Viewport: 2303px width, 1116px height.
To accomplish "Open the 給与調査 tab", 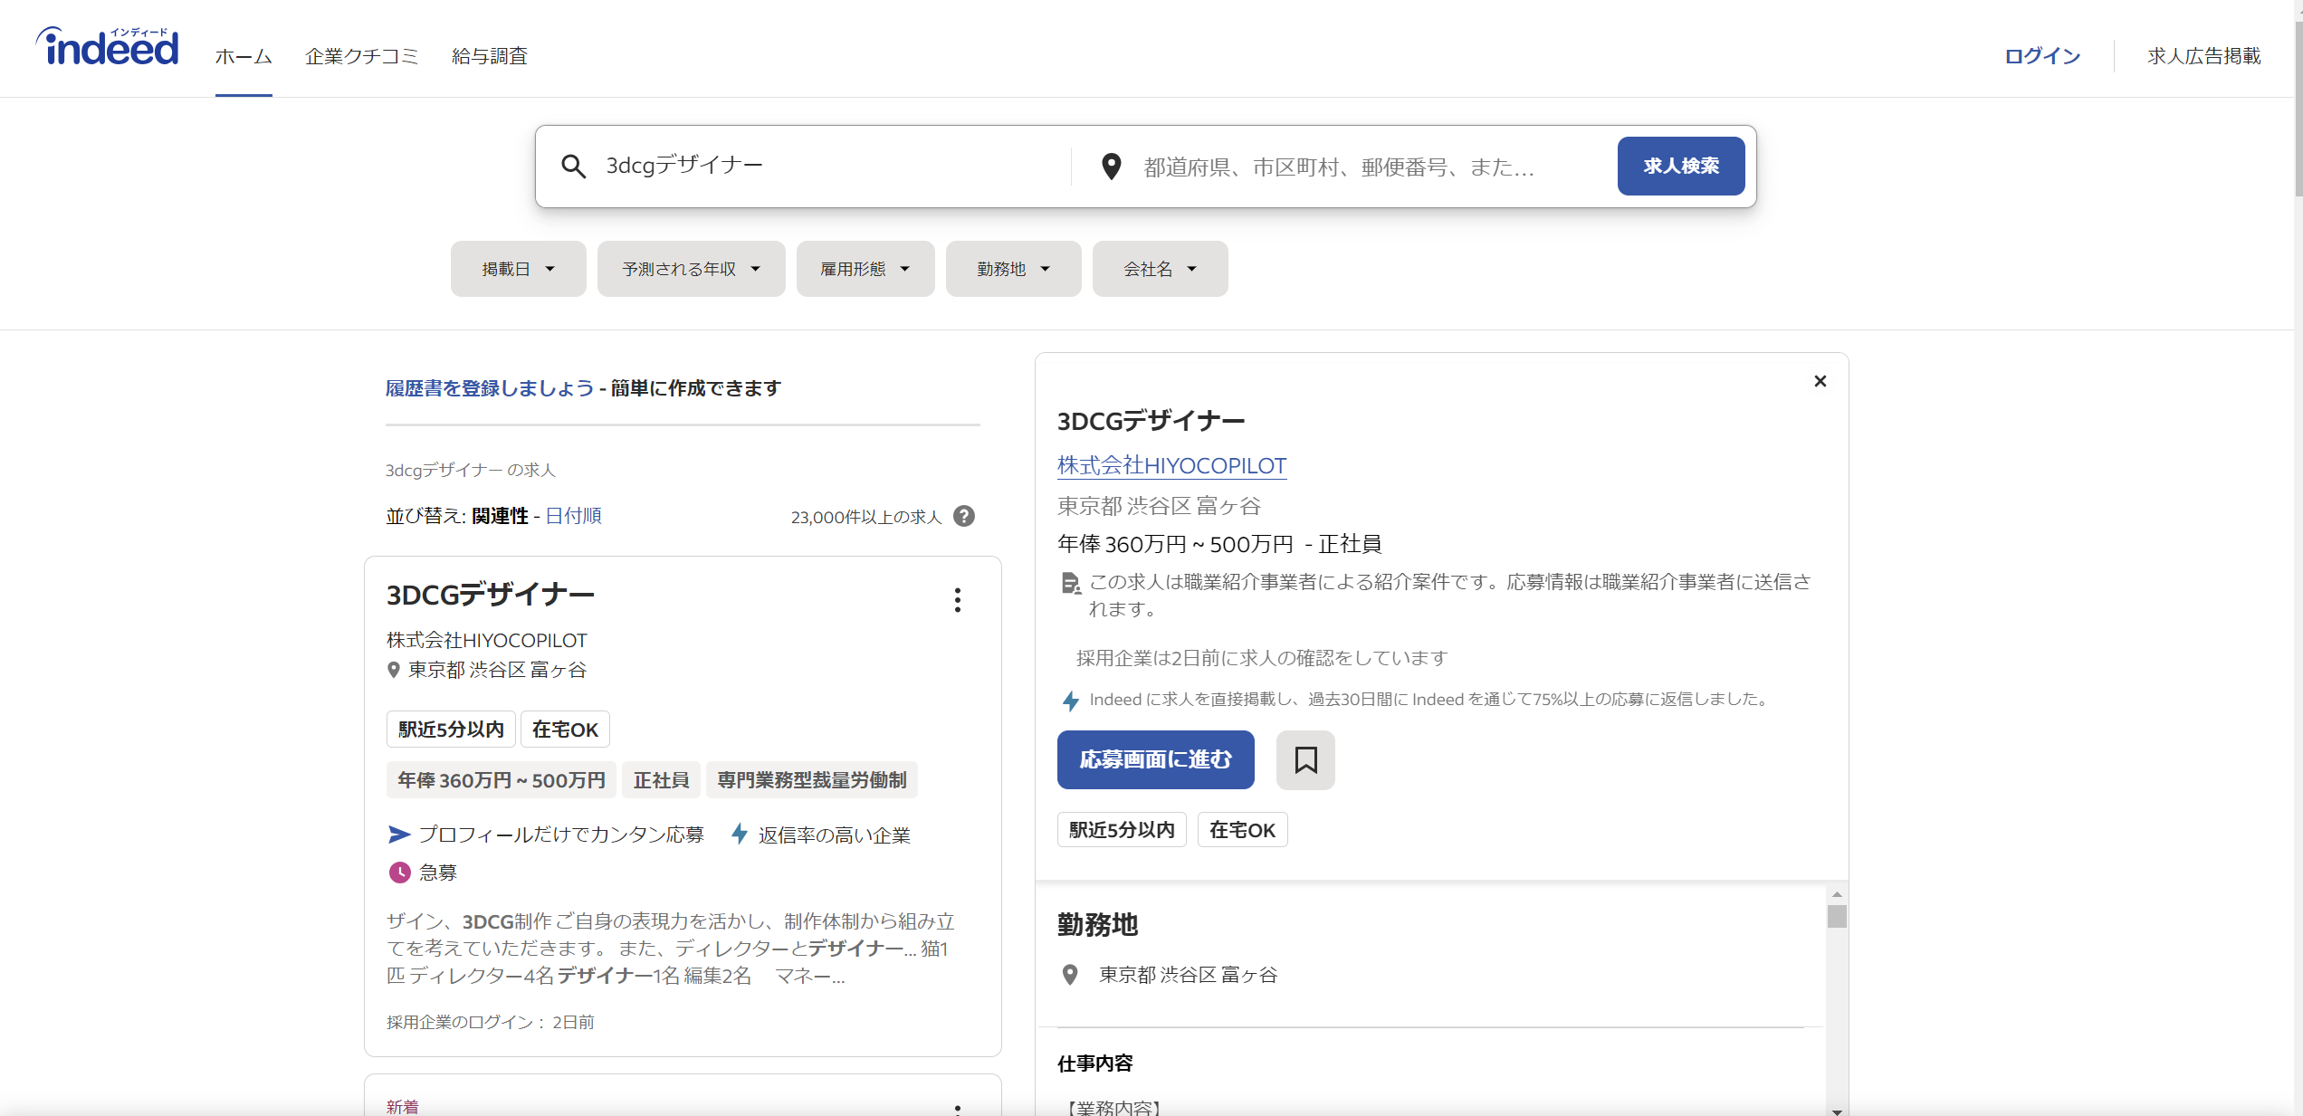I will click(x=490, y=56).
